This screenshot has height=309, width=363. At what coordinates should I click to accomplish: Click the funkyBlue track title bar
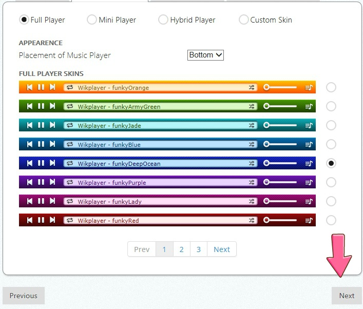(x=160, y=144)
